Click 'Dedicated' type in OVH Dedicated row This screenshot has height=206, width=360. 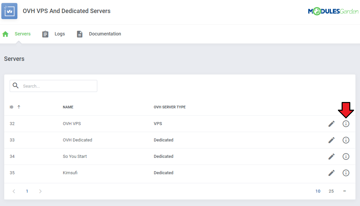[163, 140]
